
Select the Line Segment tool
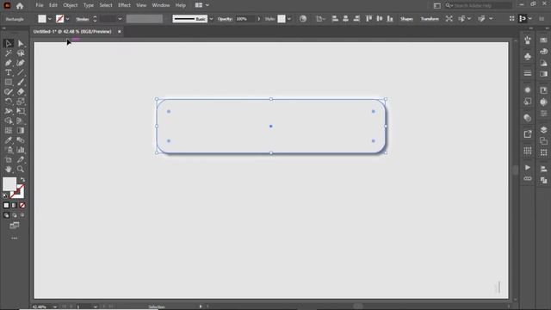click(x=21, y=72)
